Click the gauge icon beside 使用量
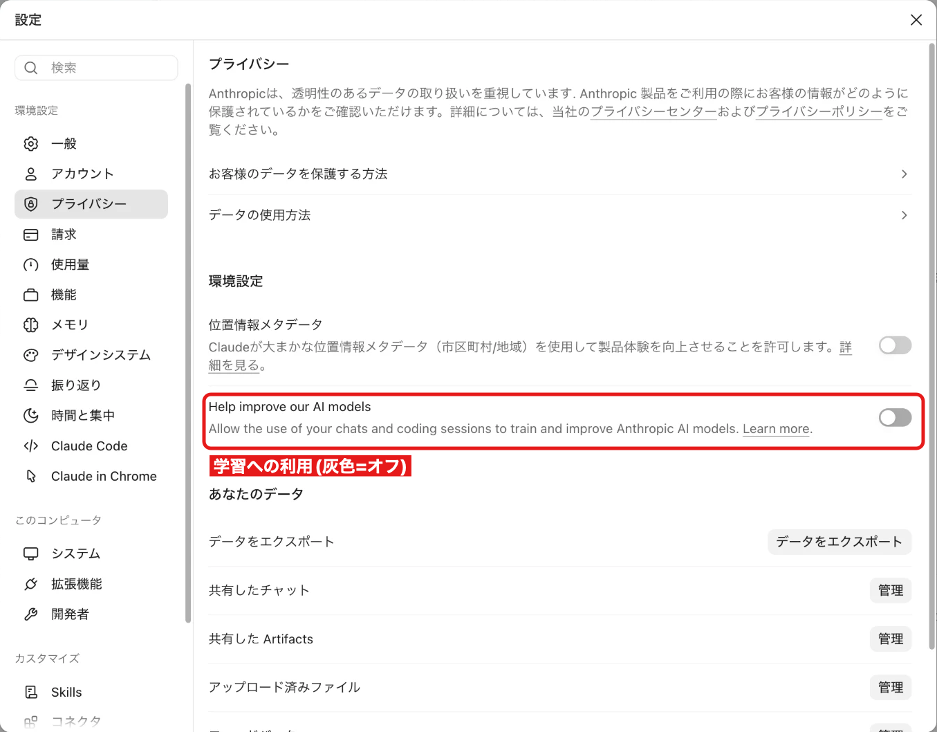The image size is (937, 732). point(31,265)
